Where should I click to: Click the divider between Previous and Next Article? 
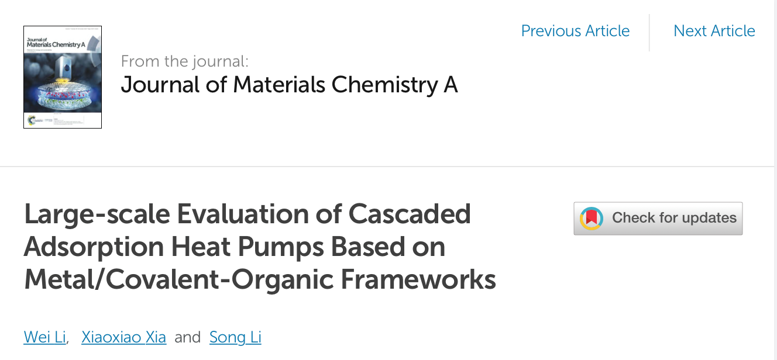point(649,32)
